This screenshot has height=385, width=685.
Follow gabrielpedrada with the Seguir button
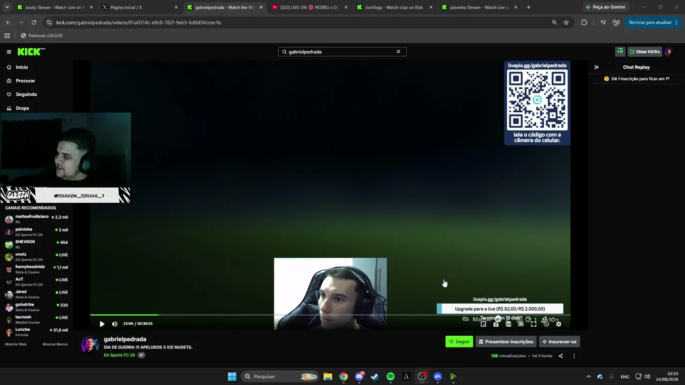[459, 342]
